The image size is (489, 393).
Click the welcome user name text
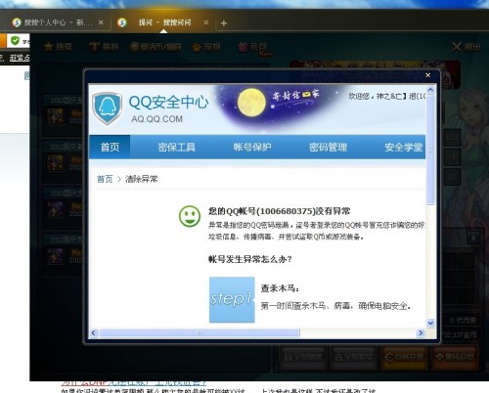(387, 96)
